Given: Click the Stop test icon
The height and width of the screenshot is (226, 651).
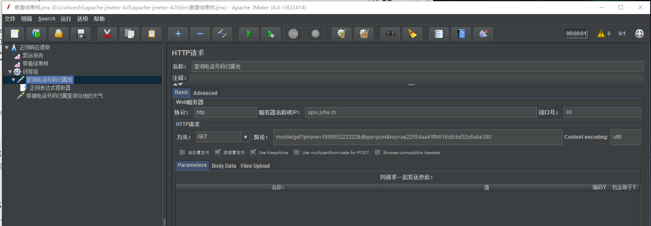Looking at the screenshot, I should coord(293,34).
